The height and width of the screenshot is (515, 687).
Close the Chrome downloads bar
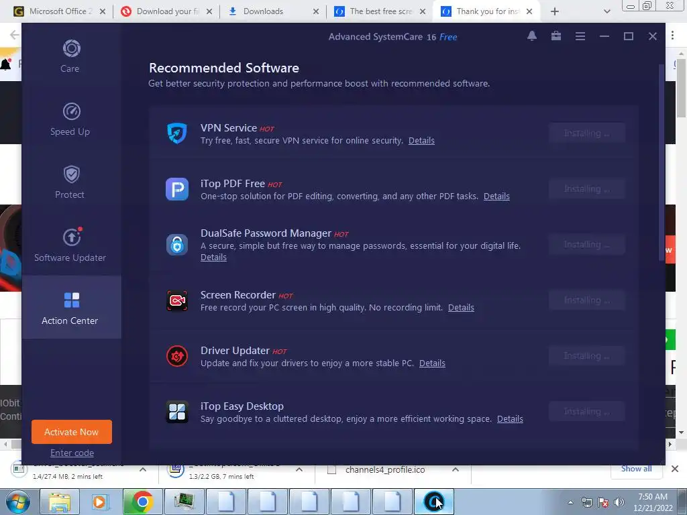pyautogui.click(x=675, y=469)
